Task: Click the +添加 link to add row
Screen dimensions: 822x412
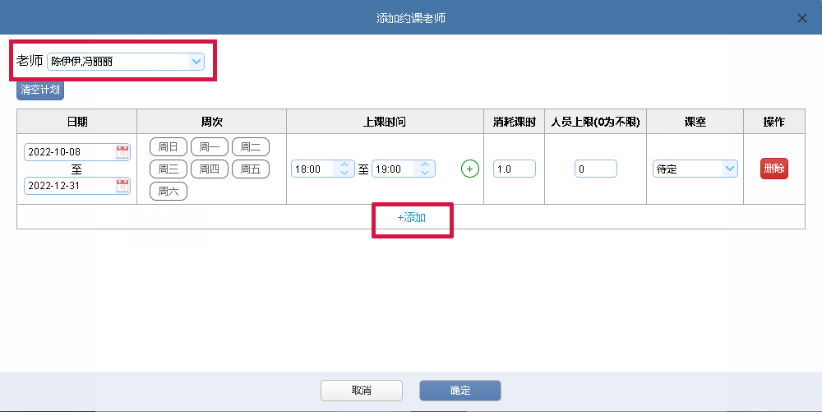Action: click(412, 218)
